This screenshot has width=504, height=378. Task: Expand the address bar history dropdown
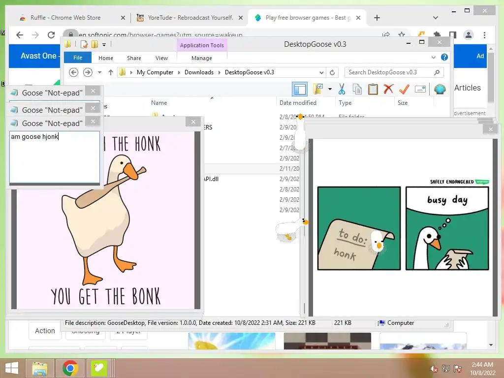pyautogui.click(x=321, y=73)
